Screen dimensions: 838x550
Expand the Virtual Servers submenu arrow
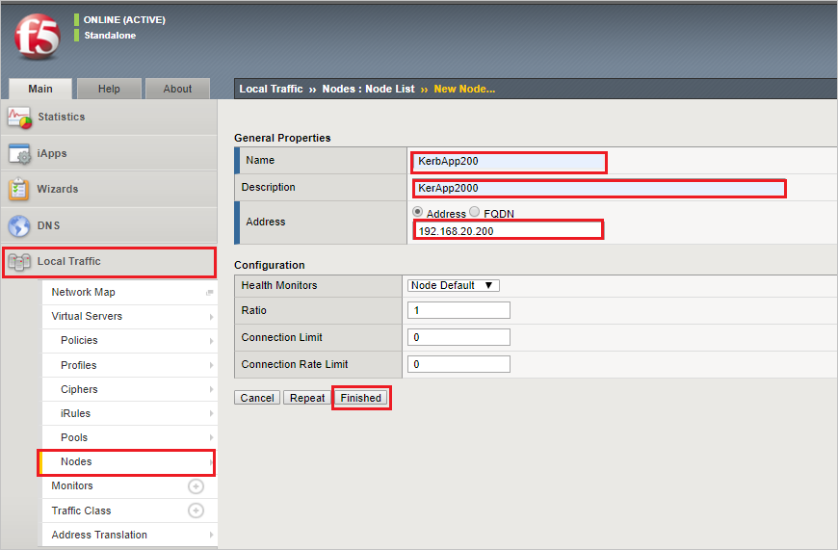211,317
